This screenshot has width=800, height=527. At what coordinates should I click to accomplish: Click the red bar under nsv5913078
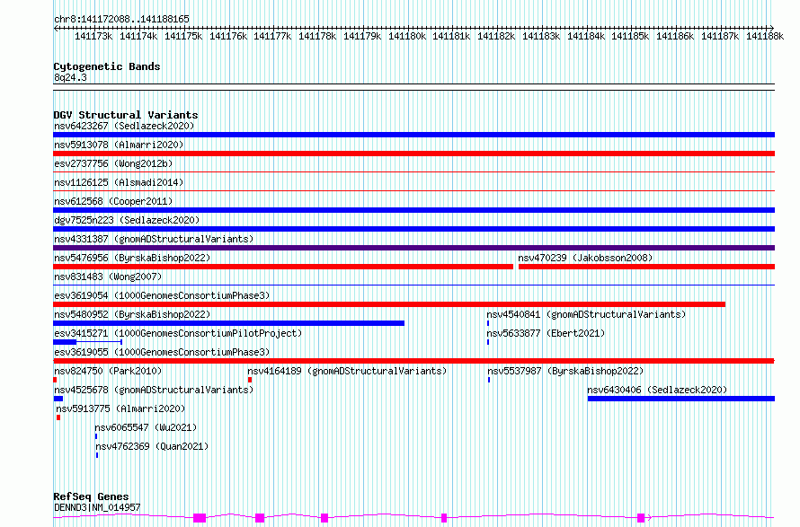pyautogui.click(x=413, y=154)
